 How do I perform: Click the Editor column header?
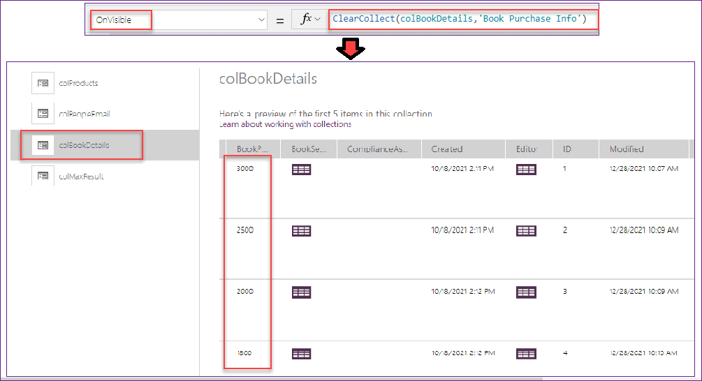click(529, 149)
